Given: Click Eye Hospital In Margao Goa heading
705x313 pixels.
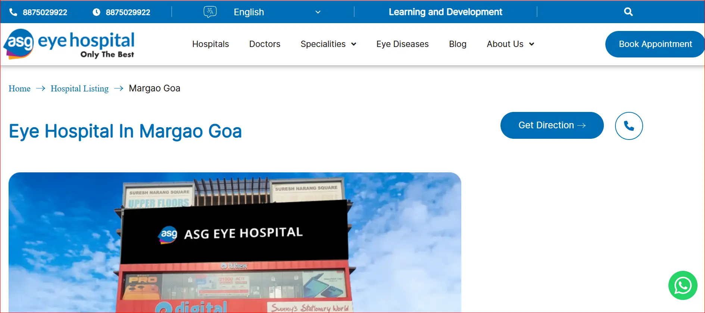Looking at the screenshot, I should (125, 131).
